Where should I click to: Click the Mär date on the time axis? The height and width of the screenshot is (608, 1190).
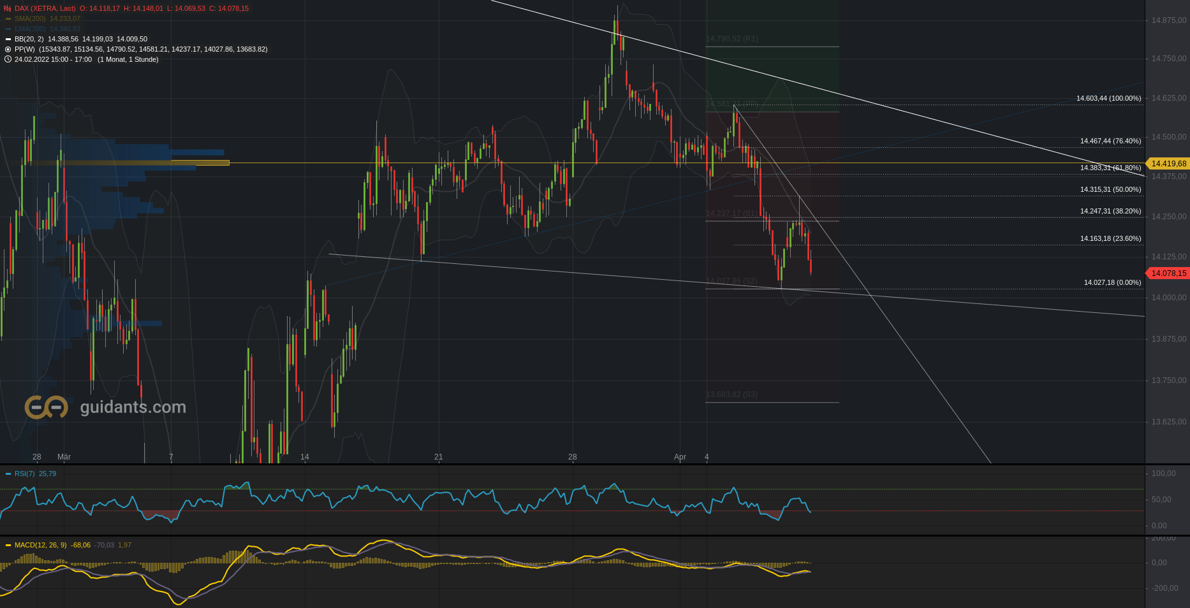coord(64,457)
